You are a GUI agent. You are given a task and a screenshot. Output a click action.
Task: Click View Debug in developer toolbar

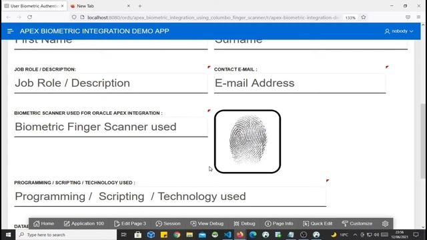207,224
